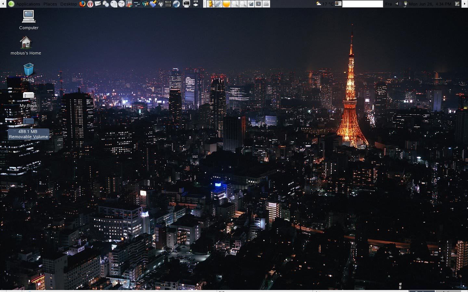
Task: Click the wolf globe launcher icon
Action: tap(176, 4)
